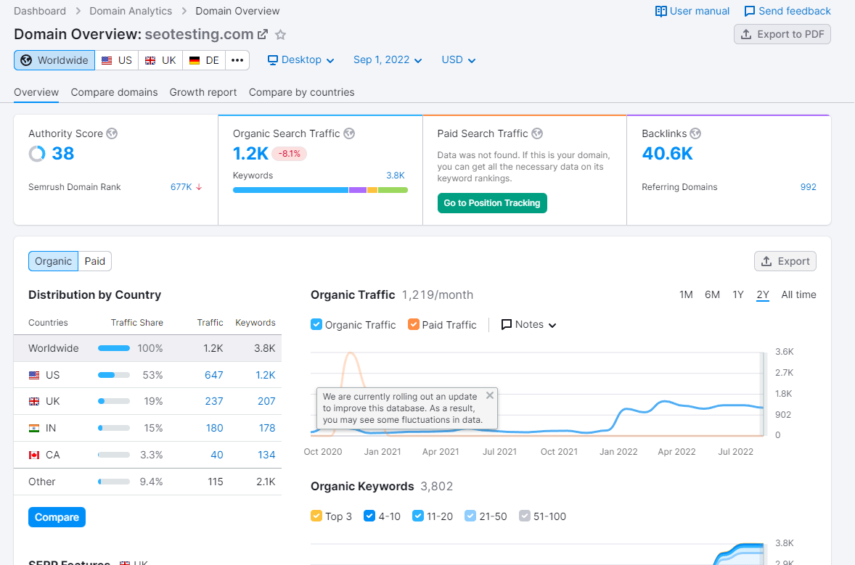
Task: Open the 992 Referring Domains link
Action: [808, 186]
